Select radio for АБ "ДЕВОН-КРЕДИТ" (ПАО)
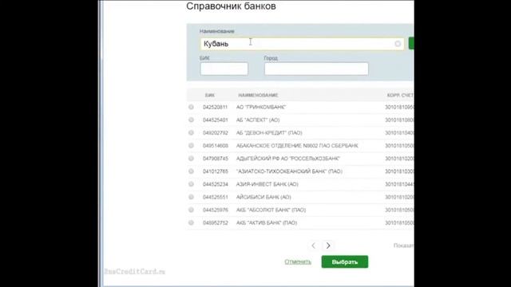 pyautogui.click(x=192, y=133)
